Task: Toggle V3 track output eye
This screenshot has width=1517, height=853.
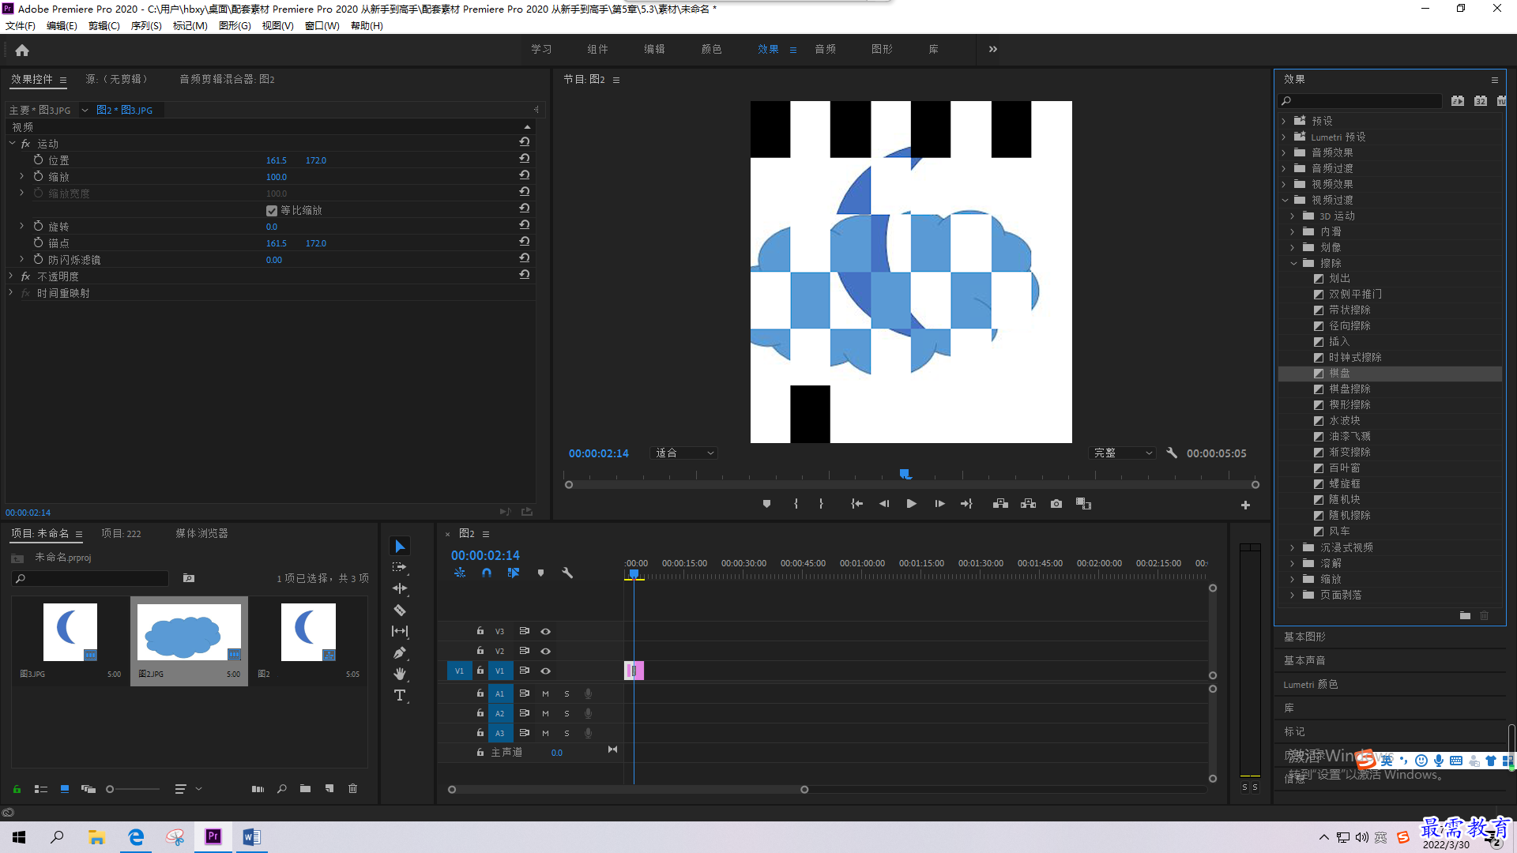Action: coord(545,632)
